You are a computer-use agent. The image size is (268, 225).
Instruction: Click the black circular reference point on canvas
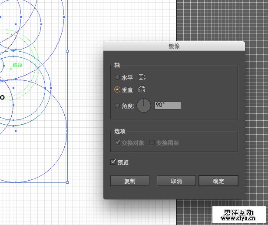point(2,97)
